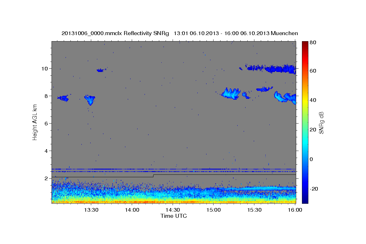
Task: Click the yellow region of the colorbar
Action: pyautogui.click(x=305, y=101)
